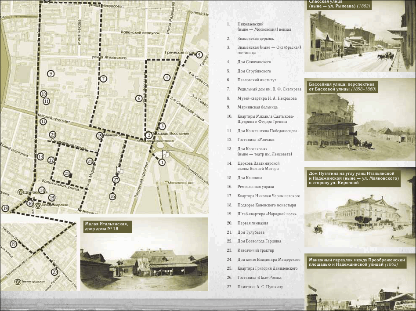
Task: Click the Владимирская metro station icon
Action: coord(38,206)
